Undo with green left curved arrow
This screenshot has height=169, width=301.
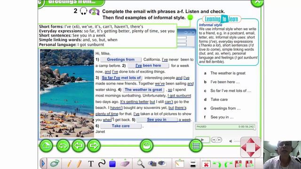(x=217, y=164)
